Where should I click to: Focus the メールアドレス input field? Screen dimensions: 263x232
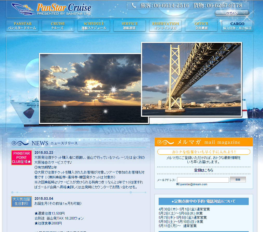[x=203, y=180]
